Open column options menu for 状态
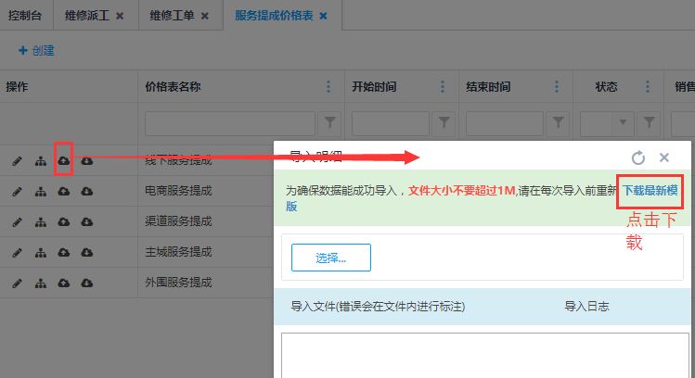This screenshot has height=378, width=695. point(649,87)
